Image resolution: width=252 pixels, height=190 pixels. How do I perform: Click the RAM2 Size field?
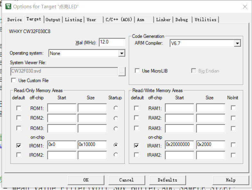coord(211,118)
